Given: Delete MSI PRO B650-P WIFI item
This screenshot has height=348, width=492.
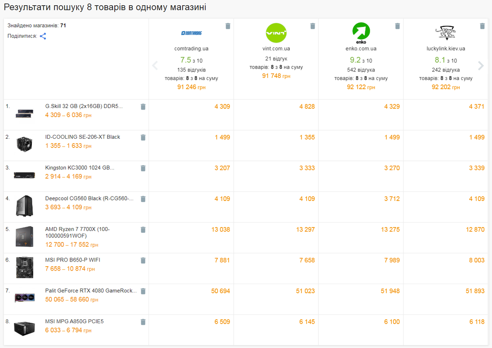Looking at the screenshot, I should tap(143, 261).
